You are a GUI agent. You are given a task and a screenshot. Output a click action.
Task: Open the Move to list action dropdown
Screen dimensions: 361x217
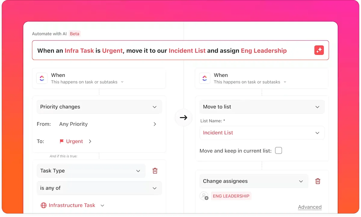pyautogui.click(x=262, y=107)
